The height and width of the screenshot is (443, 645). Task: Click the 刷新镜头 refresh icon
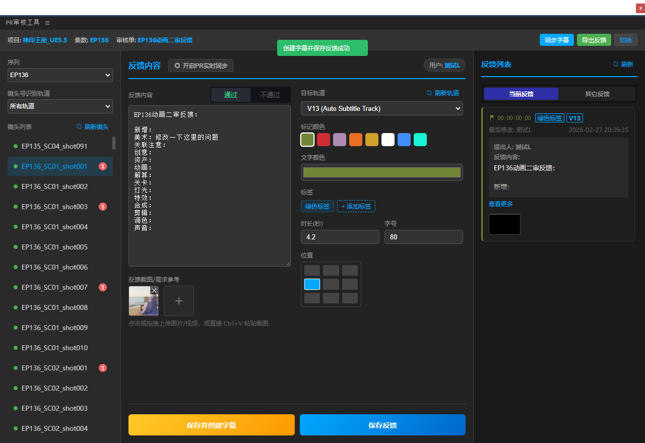(79, 127)
